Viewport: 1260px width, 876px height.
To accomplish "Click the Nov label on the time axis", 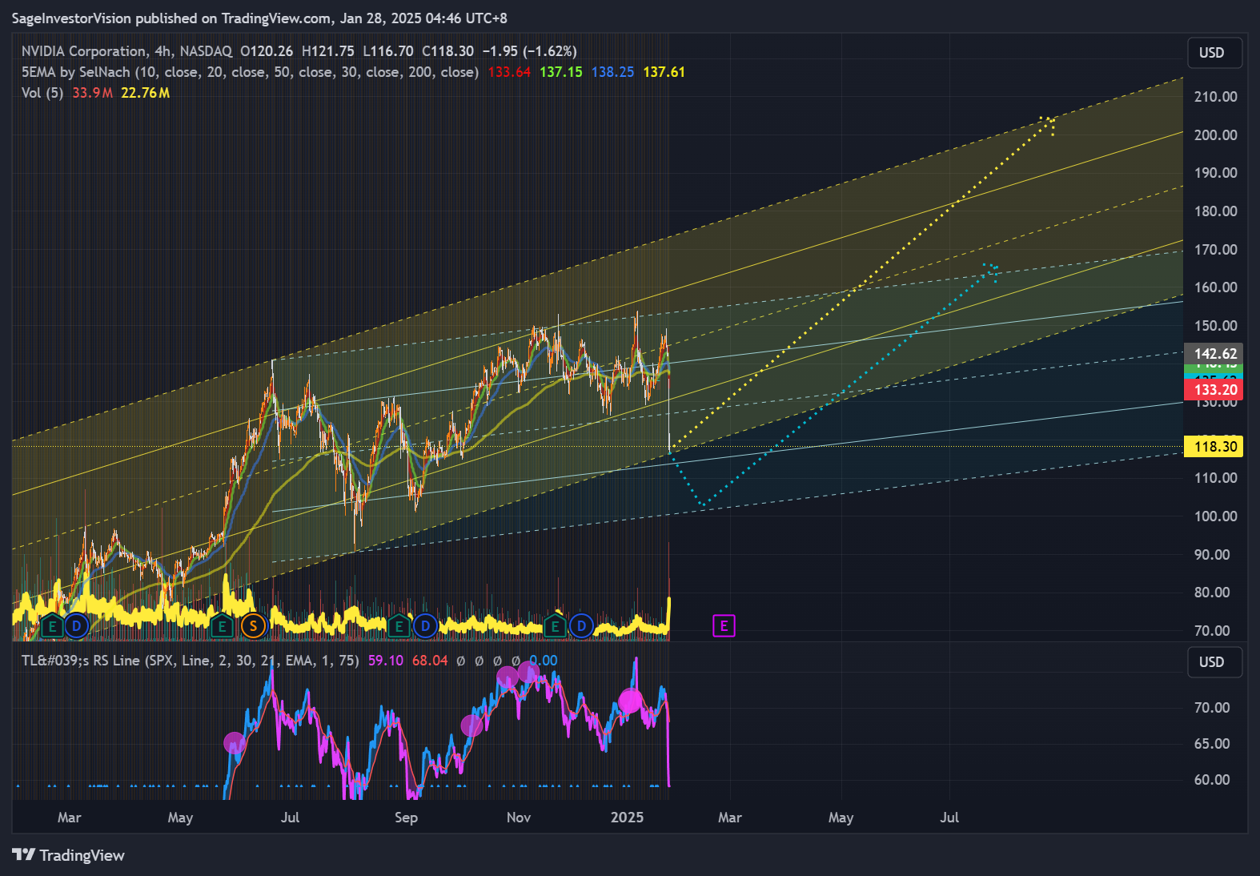I will click(519, 818).
